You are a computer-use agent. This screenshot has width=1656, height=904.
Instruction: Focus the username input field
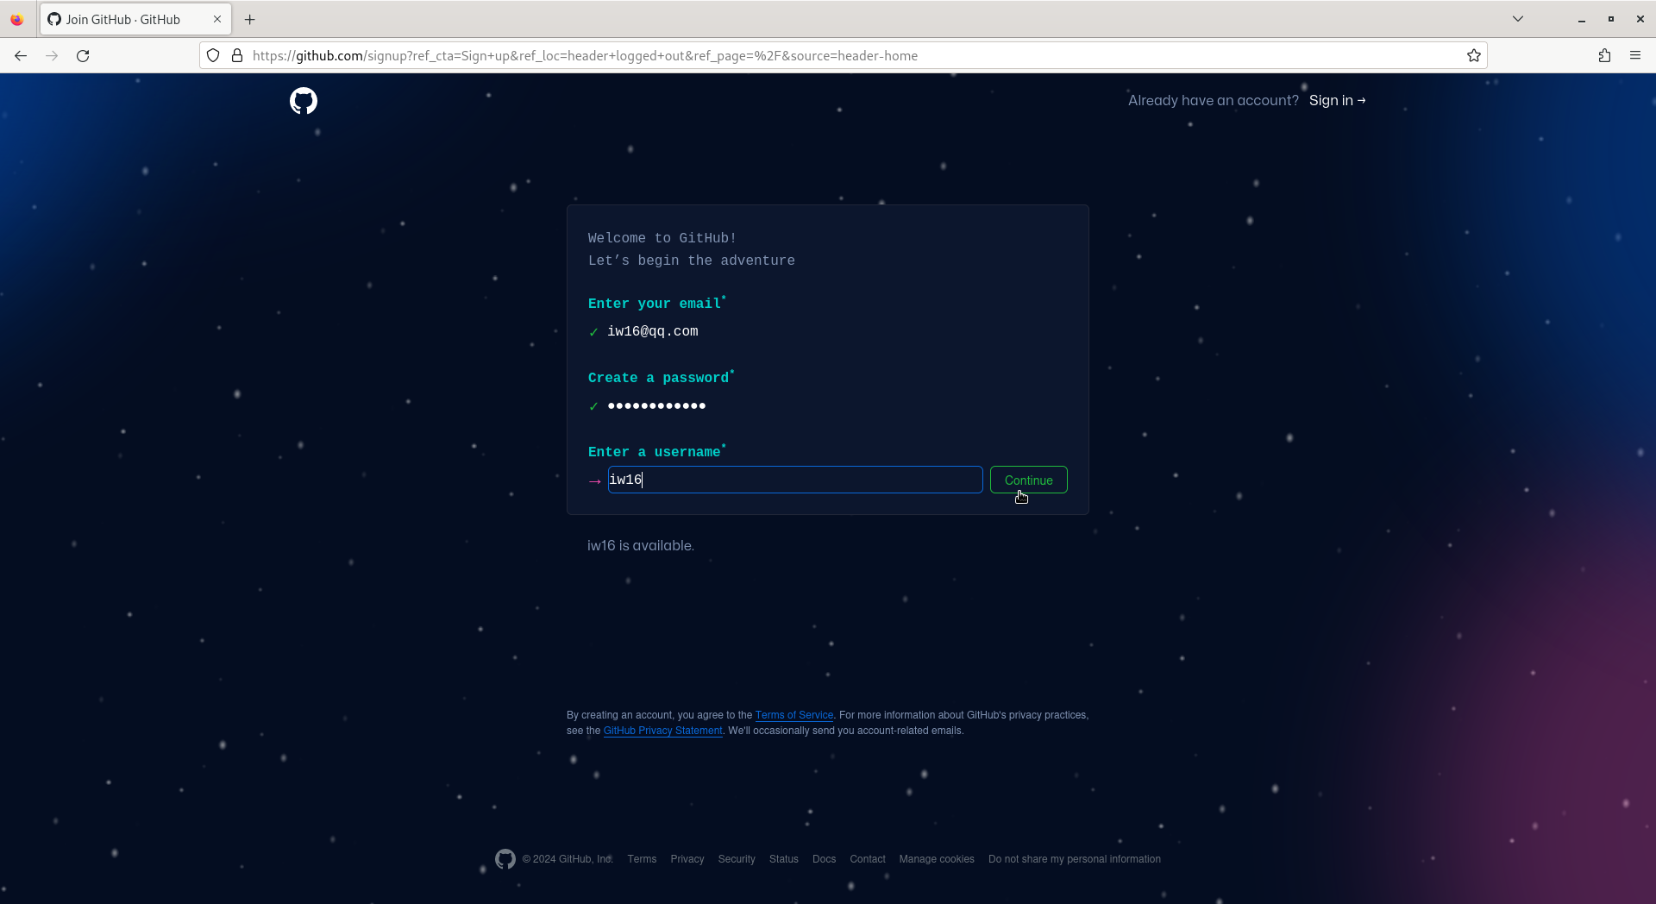tap(795, 480)
